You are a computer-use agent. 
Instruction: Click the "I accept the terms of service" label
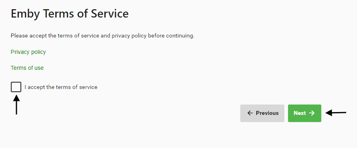(61, 87)
